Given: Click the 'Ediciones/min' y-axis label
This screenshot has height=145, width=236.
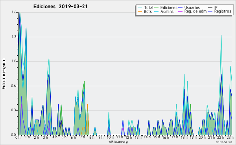Looking at the screenshot, I should [4, 74].
